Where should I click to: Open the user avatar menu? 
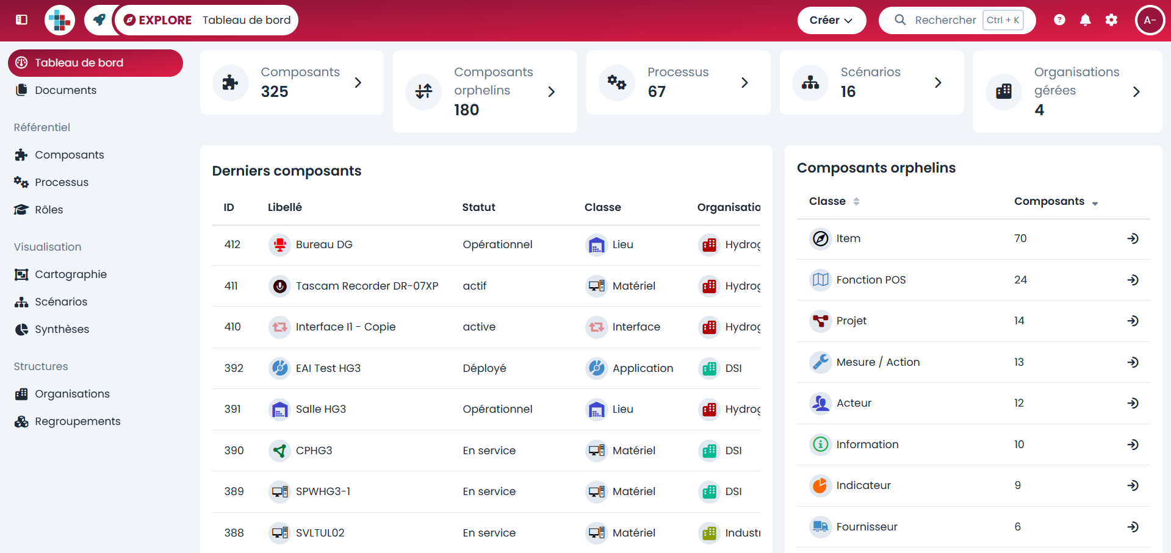click(1150, 20)
